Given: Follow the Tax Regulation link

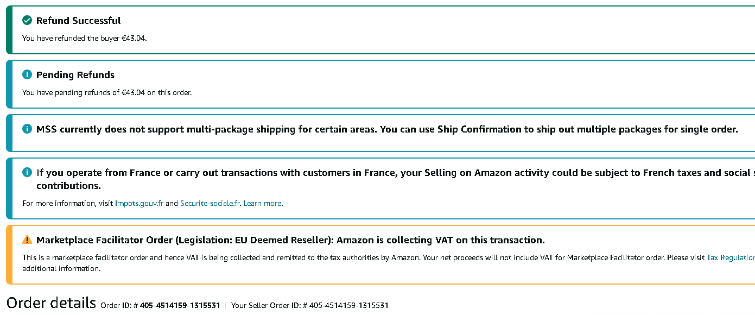Looking at the screenshot, I should (x=730, y=258).
